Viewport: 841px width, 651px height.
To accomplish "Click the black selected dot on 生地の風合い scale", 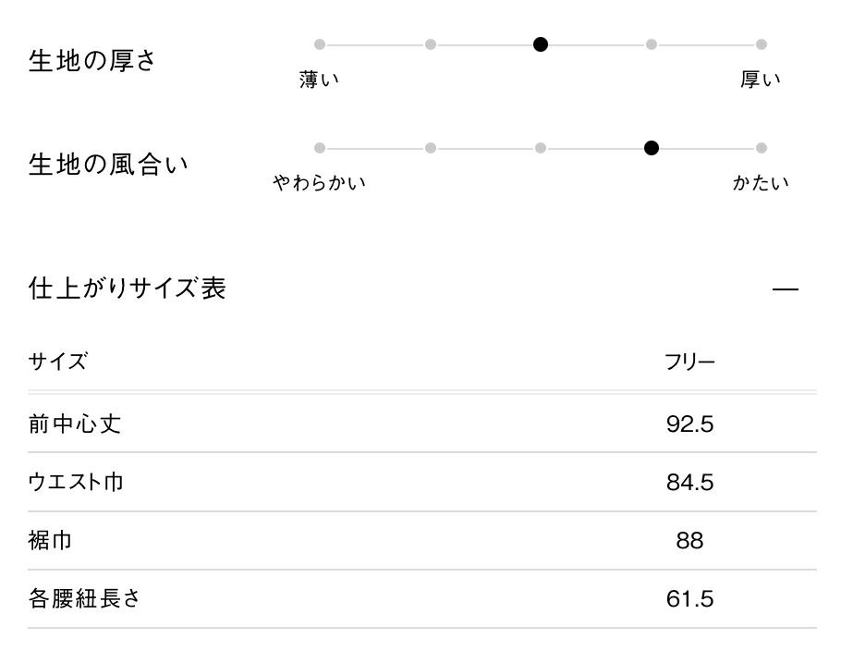I will [652, 148].
